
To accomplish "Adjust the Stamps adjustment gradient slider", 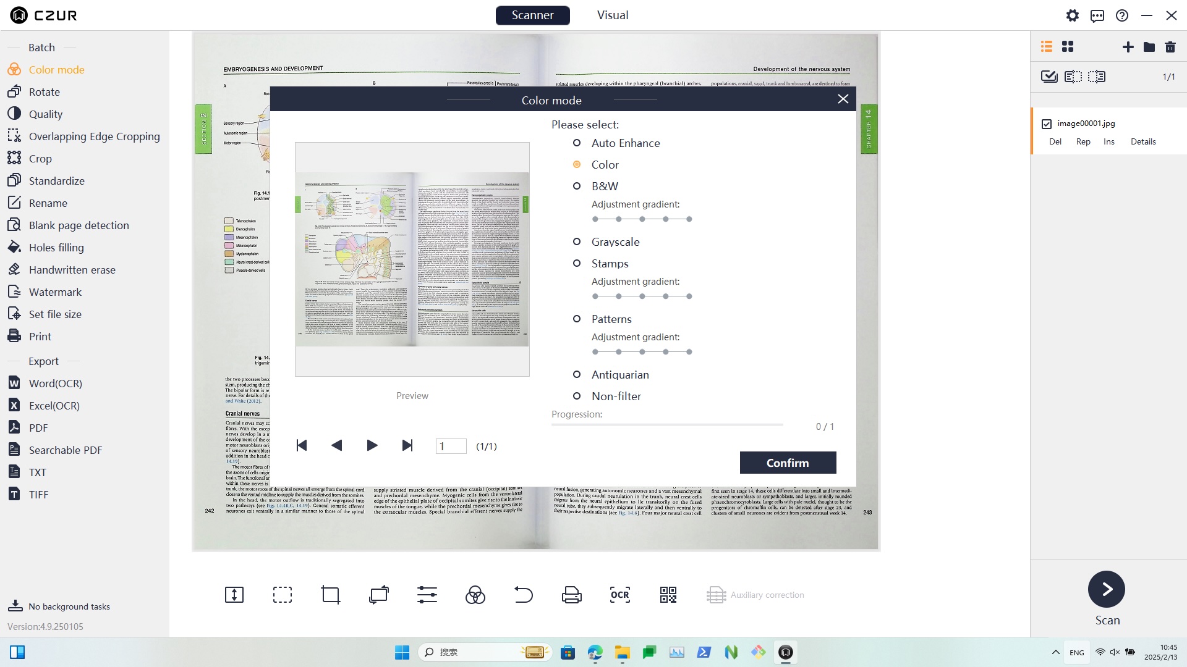I will pos(643,296).
